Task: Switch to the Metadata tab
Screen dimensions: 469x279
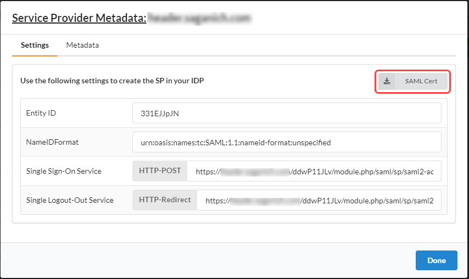Action: (82, 45)
